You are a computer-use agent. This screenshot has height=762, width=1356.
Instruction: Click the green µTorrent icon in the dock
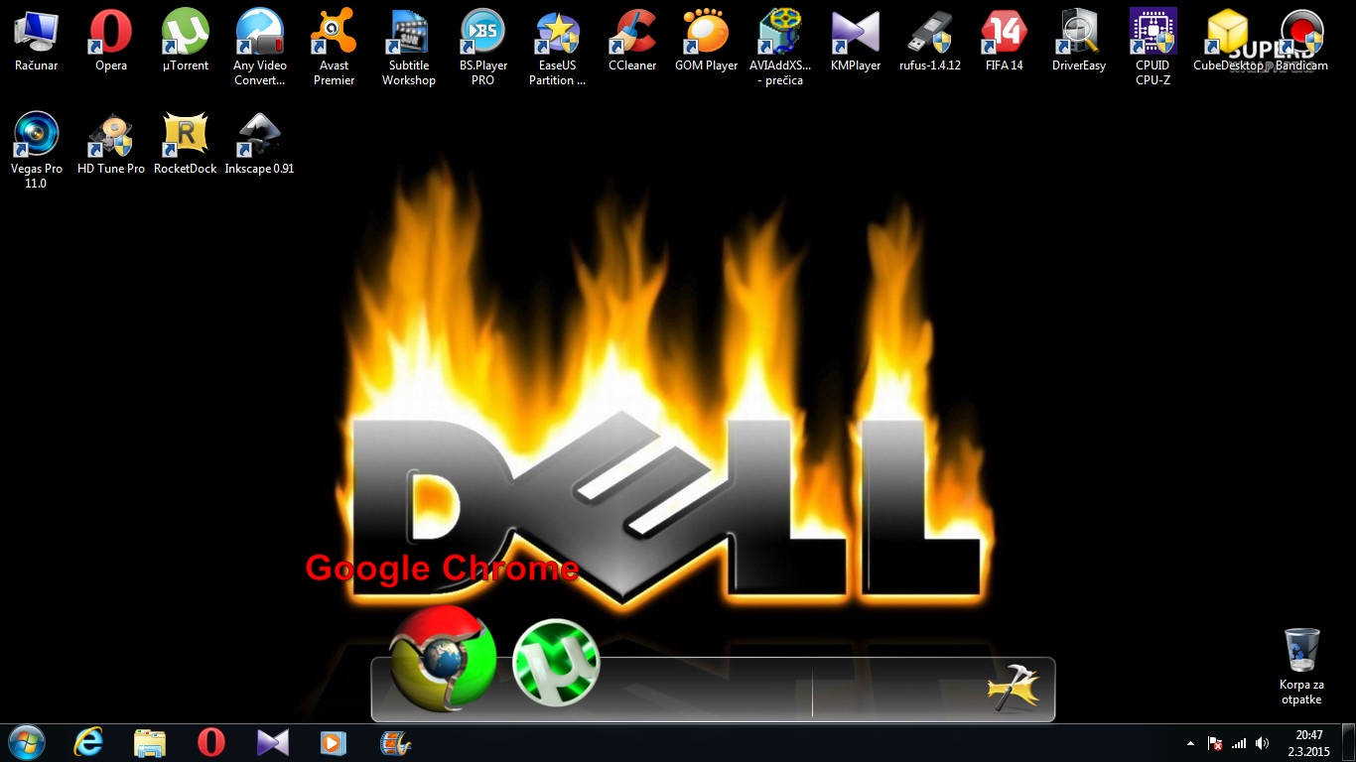pyautogui.click(x=556, y=663)
